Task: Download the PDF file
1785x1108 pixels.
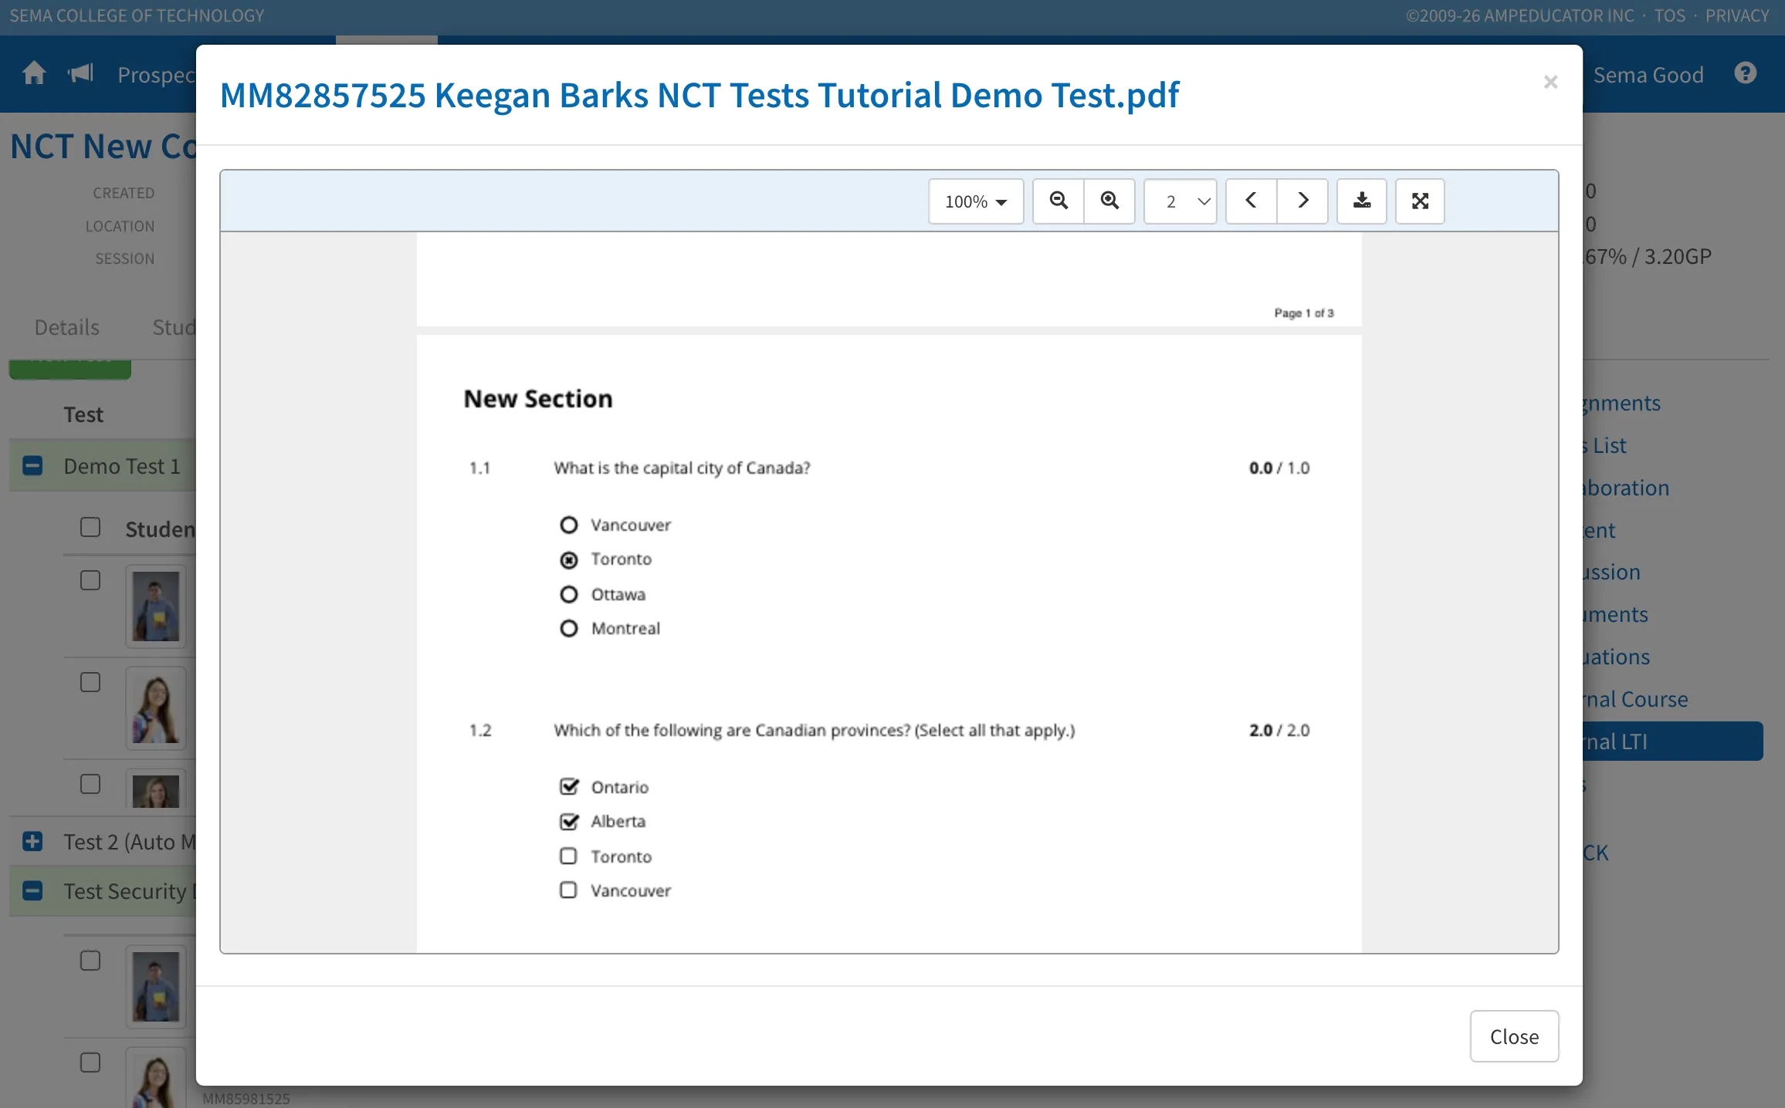Action: [1362, 201]
